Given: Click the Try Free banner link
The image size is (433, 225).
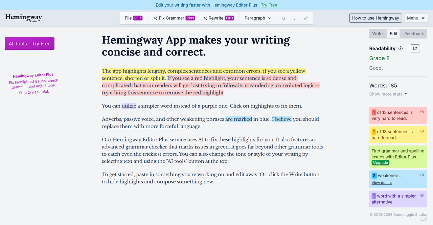Looking at the screenshot, I should (x=269, y=5).
